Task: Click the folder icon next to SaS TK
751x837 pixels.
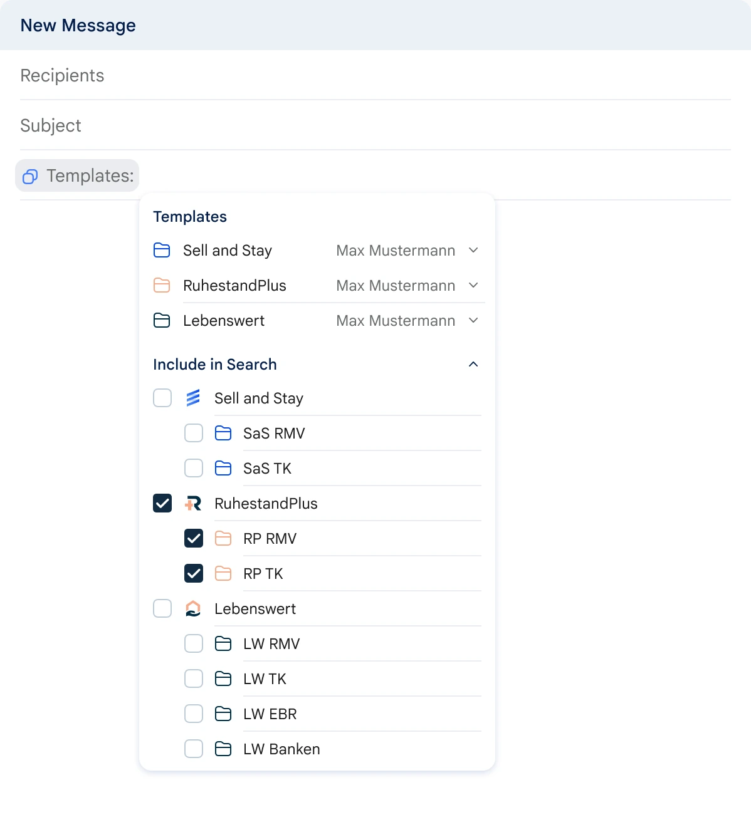Action: 223,468
